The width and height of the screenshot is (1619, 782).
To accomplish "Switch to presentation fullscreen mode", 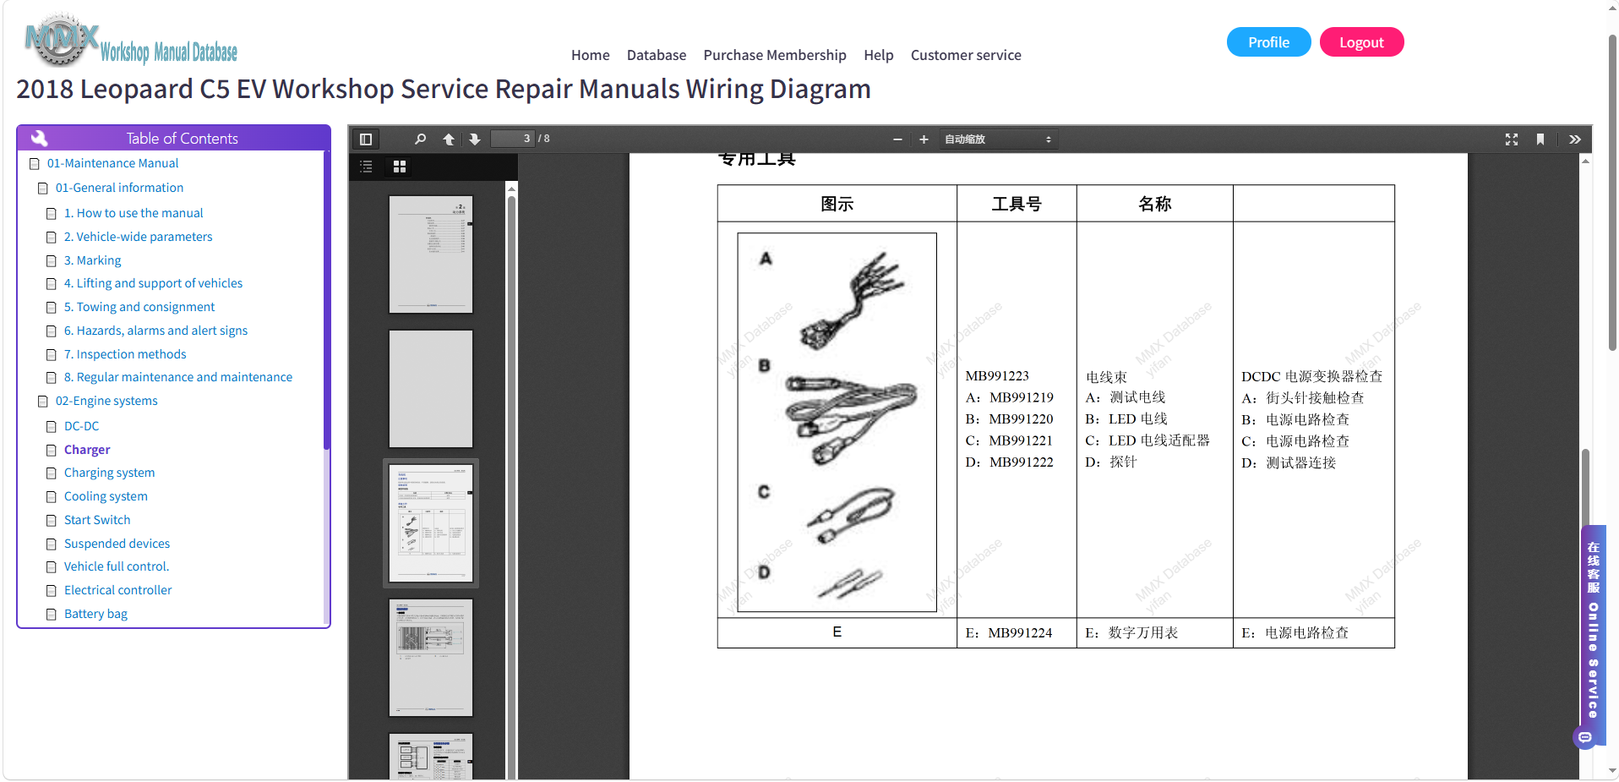I will pos(1512,139).
